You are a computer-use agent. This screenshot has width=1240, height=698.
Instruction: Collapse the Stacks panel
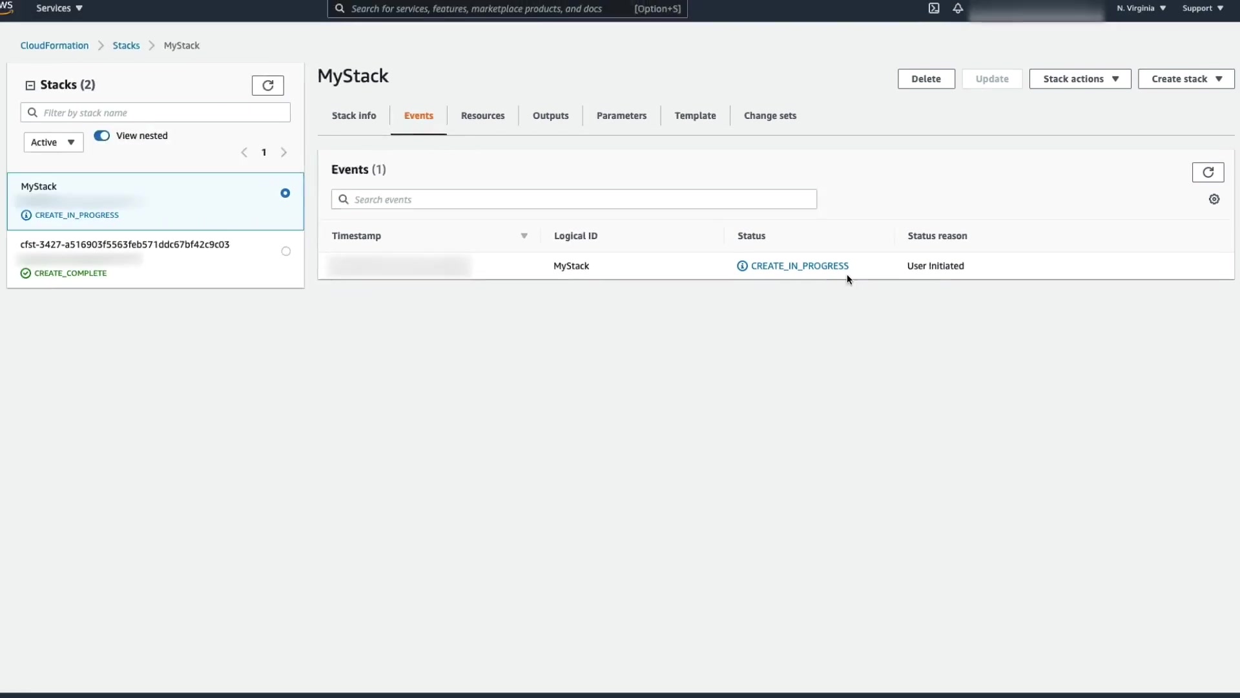(x=30, y=85)
